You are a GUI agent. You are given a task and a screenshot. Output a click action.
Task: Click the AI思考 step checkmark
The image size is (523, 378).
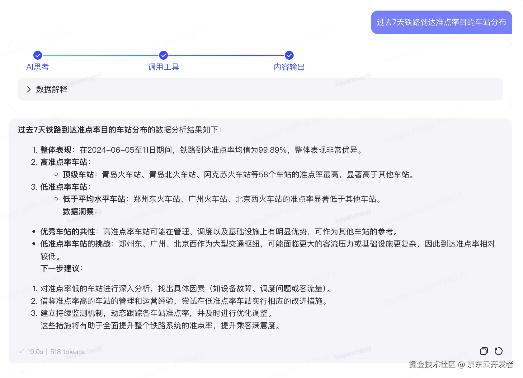[x=38, y=55]
